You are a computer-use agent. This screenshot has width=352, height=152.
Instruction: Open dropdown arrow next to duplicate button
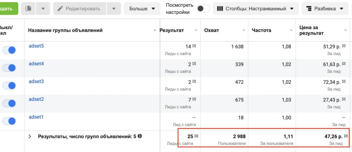pos(43,9)
